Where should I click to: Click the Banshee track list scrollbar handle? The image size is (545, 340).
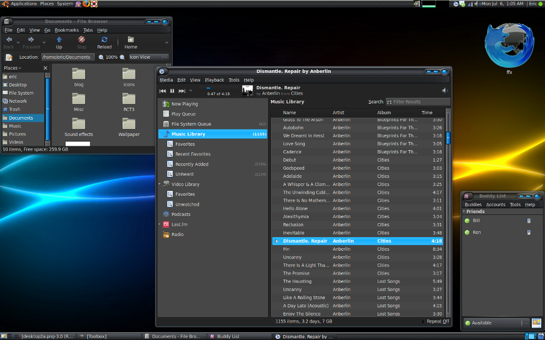[x=448, y=138]
